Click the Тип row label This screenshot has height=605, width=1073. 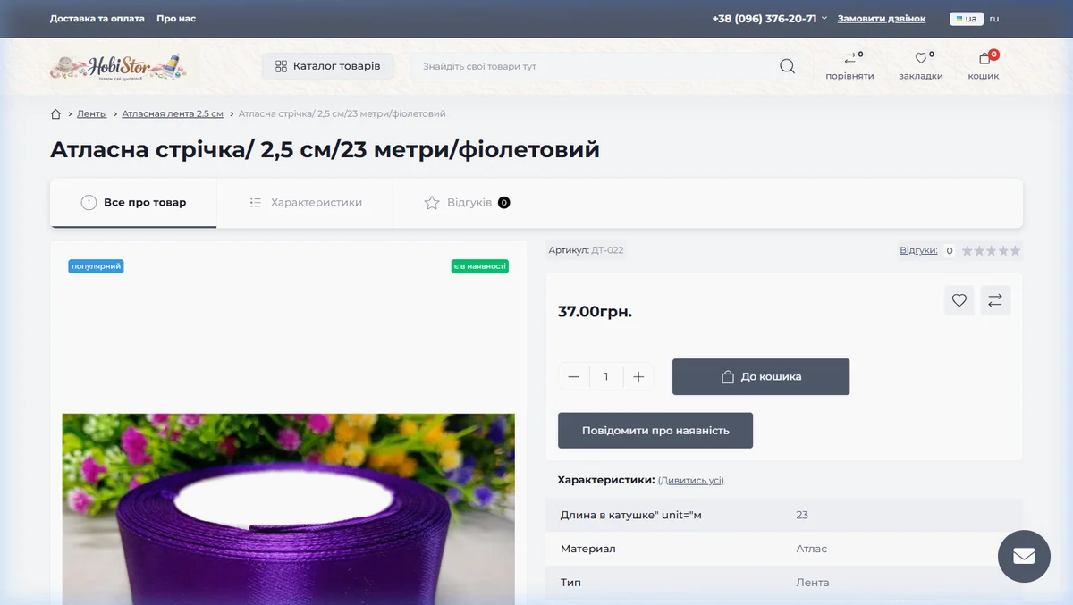tap(570, 583)
